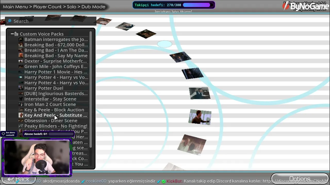Click the magnifier icon in the Search box
The width and height of the screenshot is (330, 185).
[x=10, y=21]
